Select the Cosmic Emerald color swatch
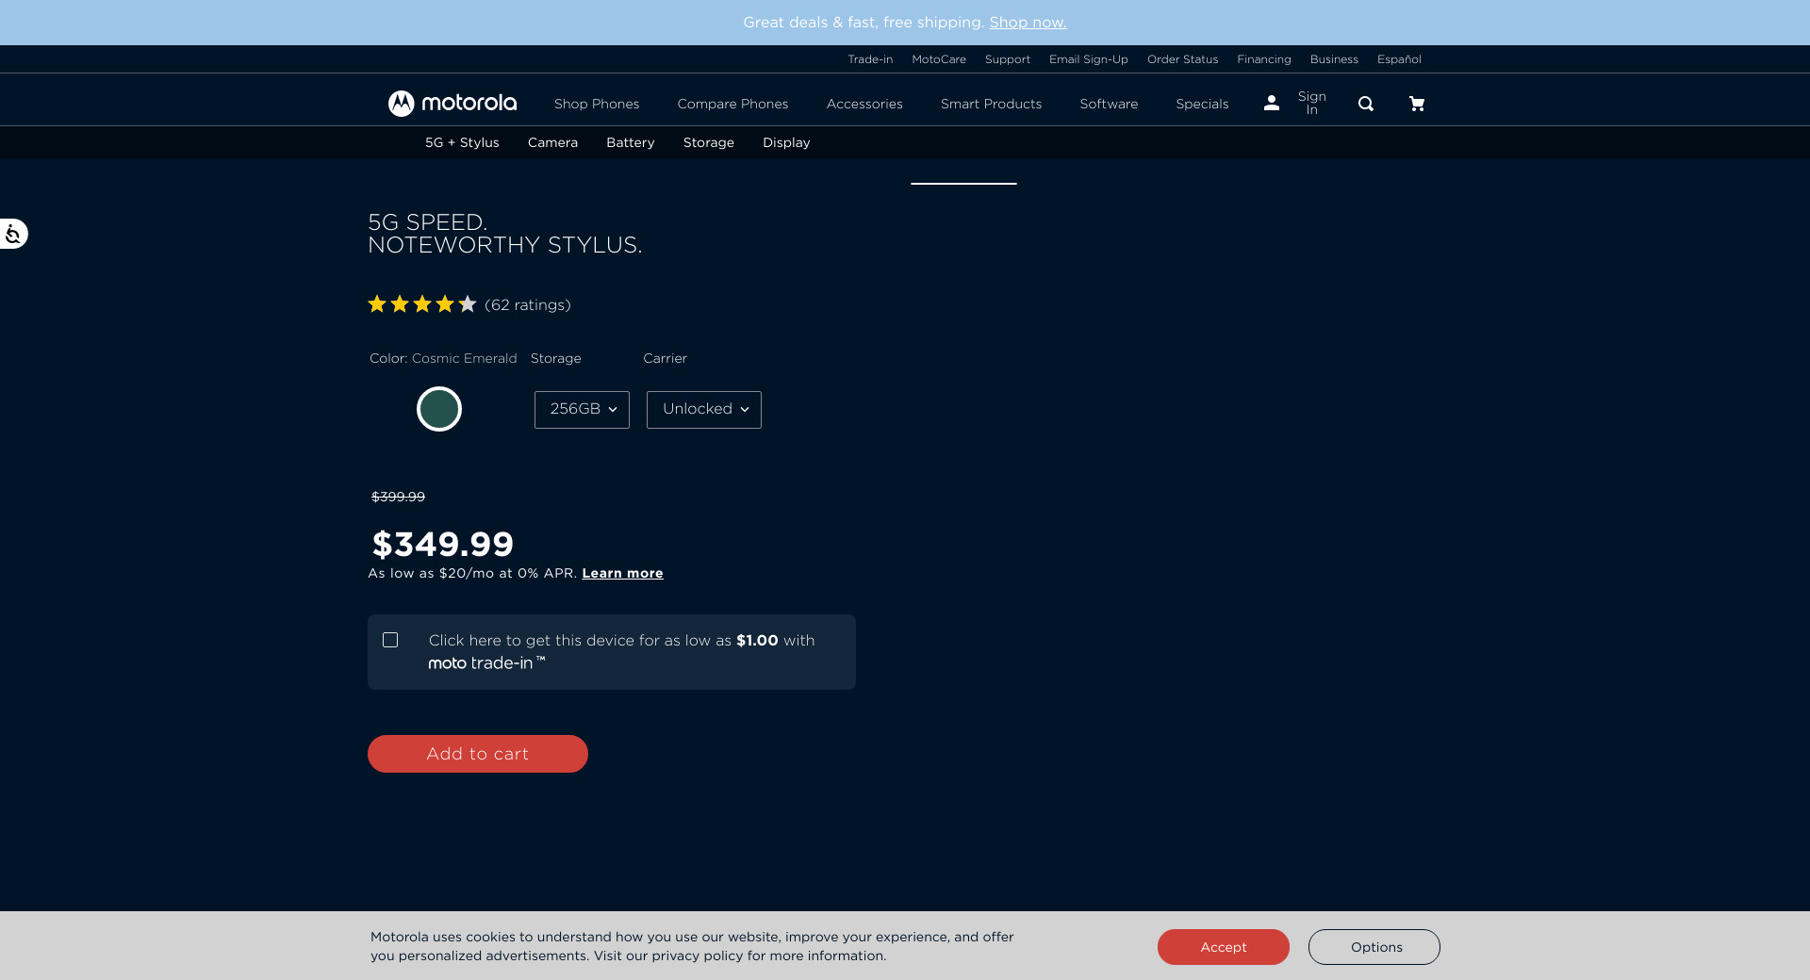Screen dimensions: 1810x980 tap(439, 409)
